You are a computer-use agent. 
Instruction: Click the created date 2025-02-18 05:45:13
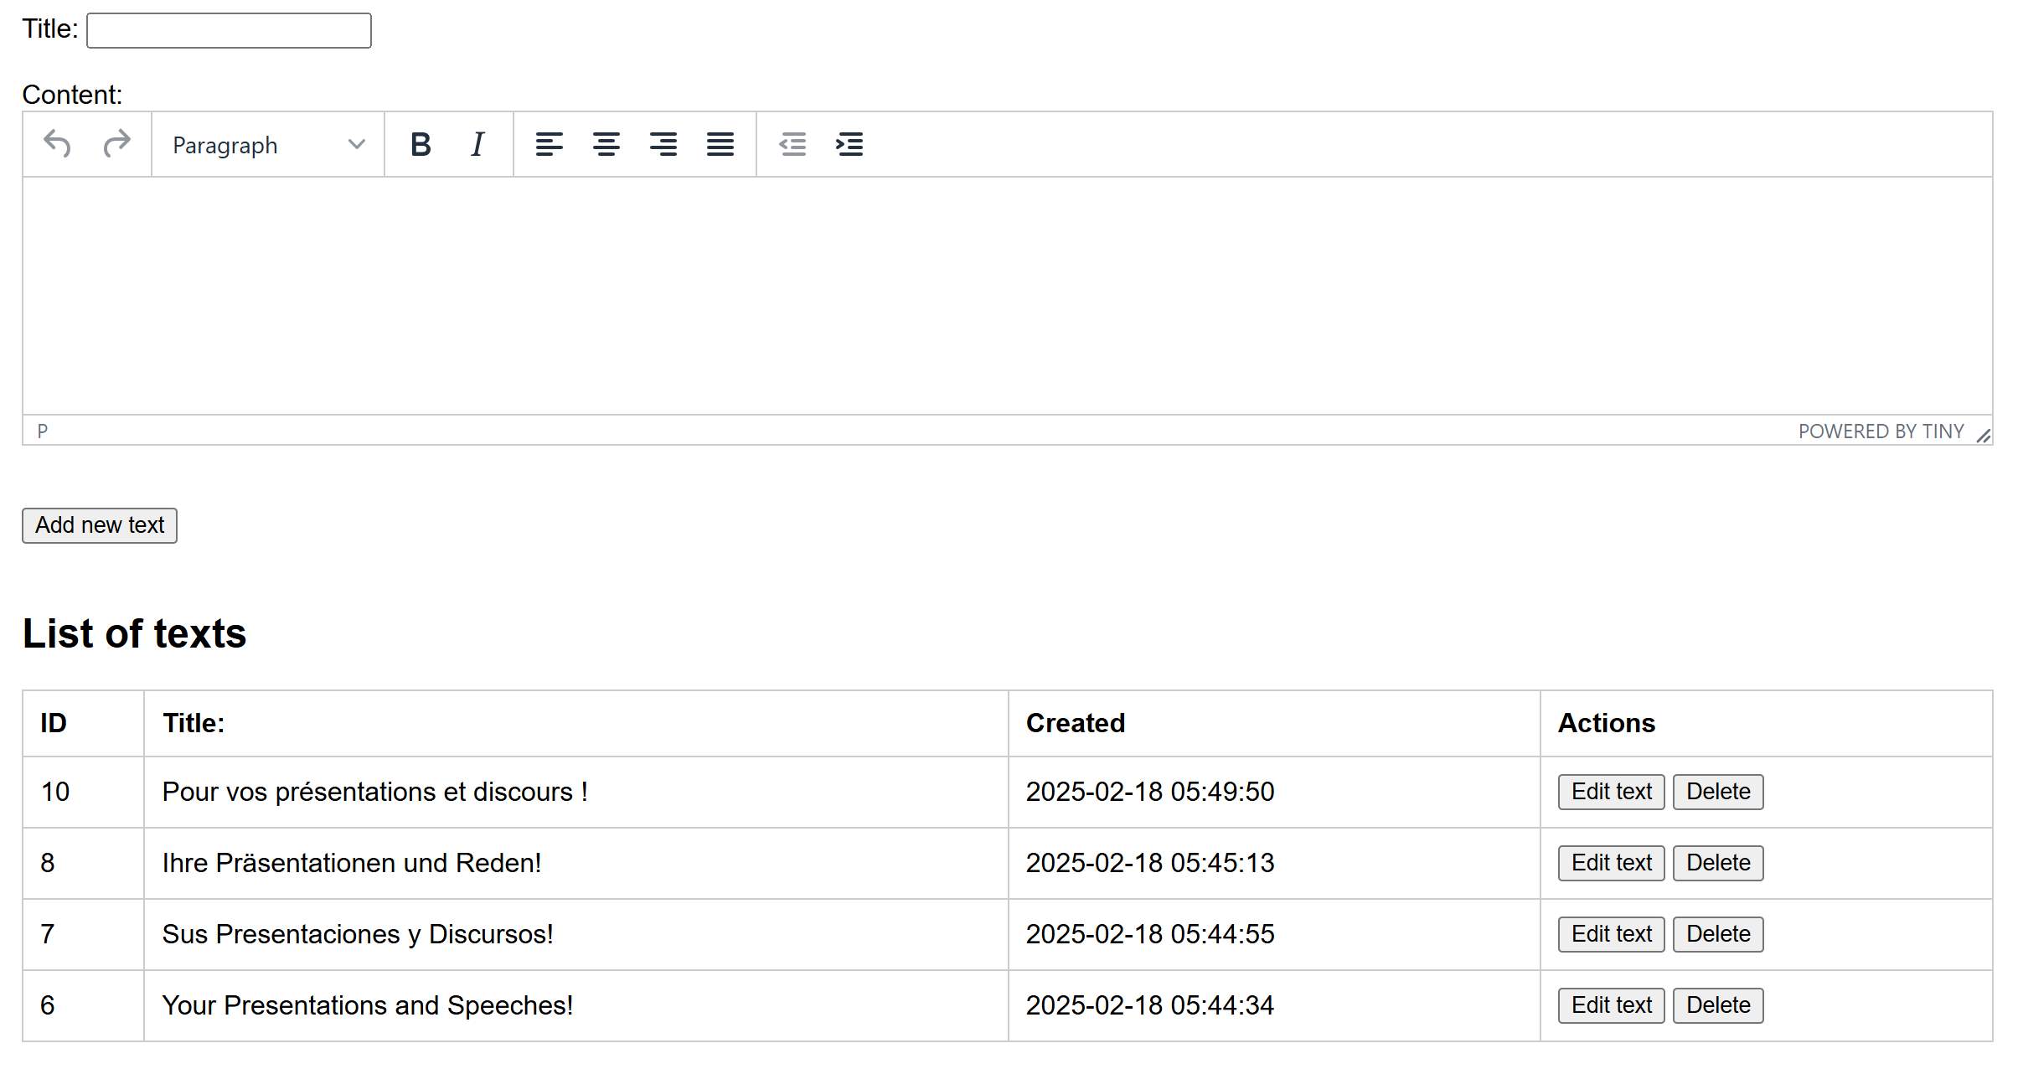tap(1150, 863)
